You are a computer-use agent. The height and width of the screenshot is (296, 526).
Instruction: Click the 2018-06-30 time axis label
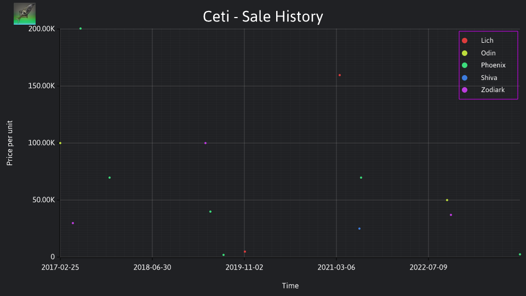152,267
